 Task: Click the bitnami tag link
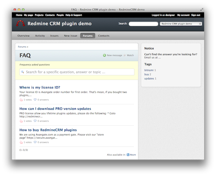149,70
